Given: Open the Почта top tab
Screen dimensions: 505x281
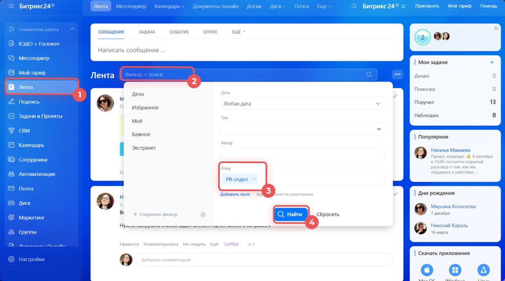Looking at the screenshot, I should (302, 6).
